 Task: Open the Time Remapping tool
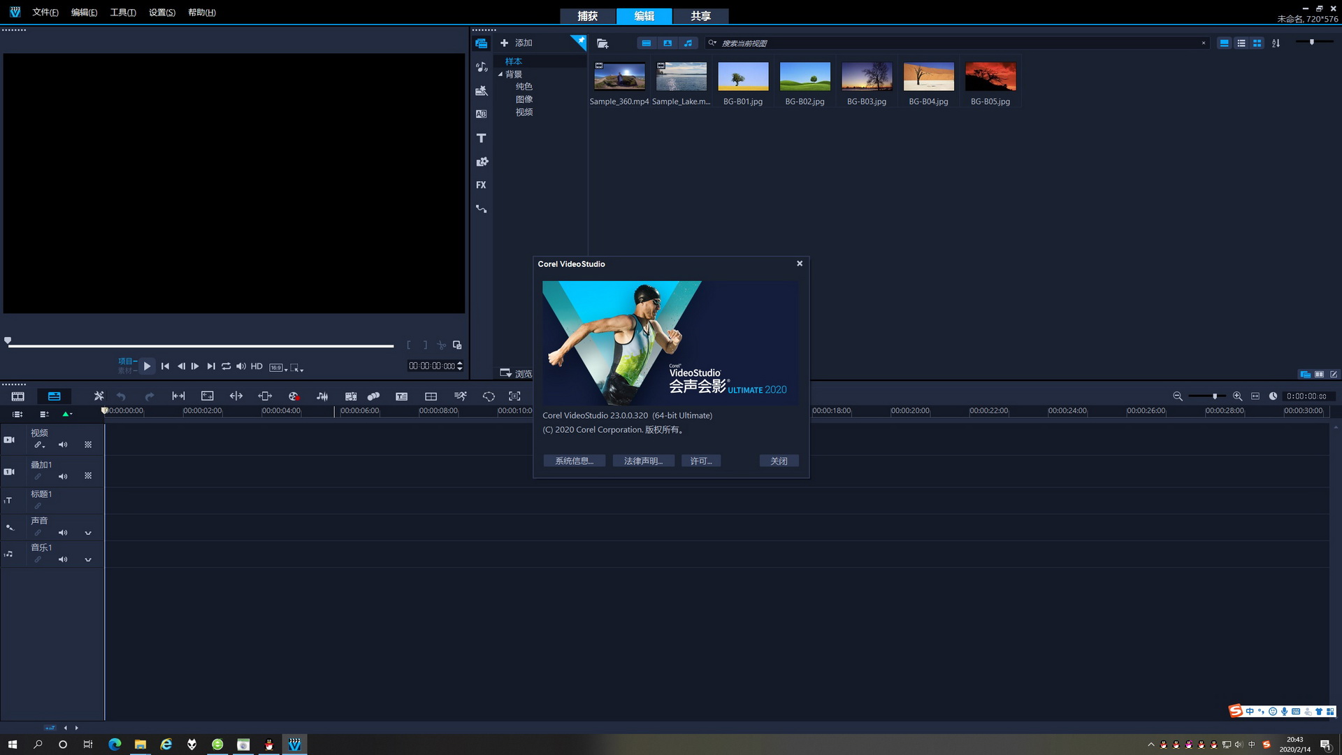(x=460, y=396)
